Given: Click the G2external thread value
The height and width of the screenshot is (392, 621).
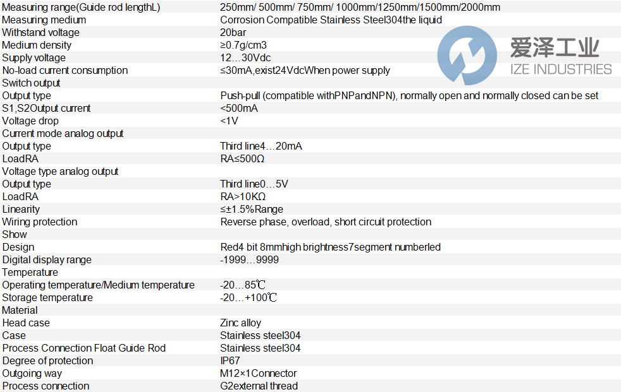Looking at the screenshot, I should click(259, 386).
